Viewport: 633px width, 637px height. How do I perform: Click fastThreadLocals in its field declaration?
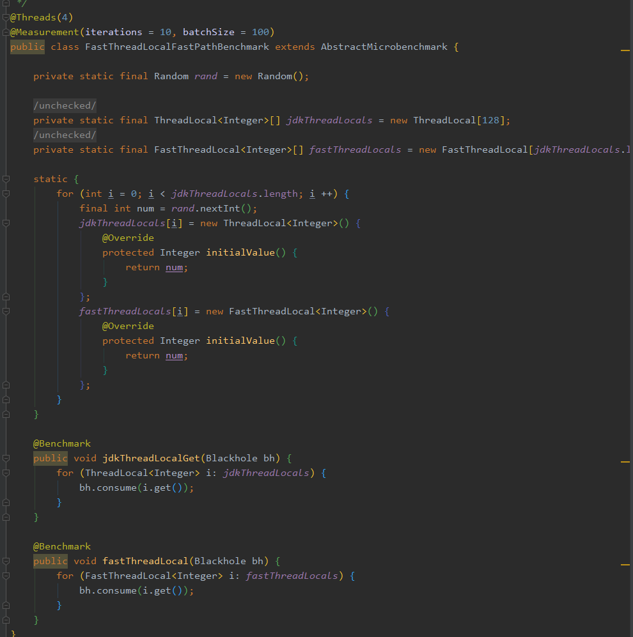point(355,150)
